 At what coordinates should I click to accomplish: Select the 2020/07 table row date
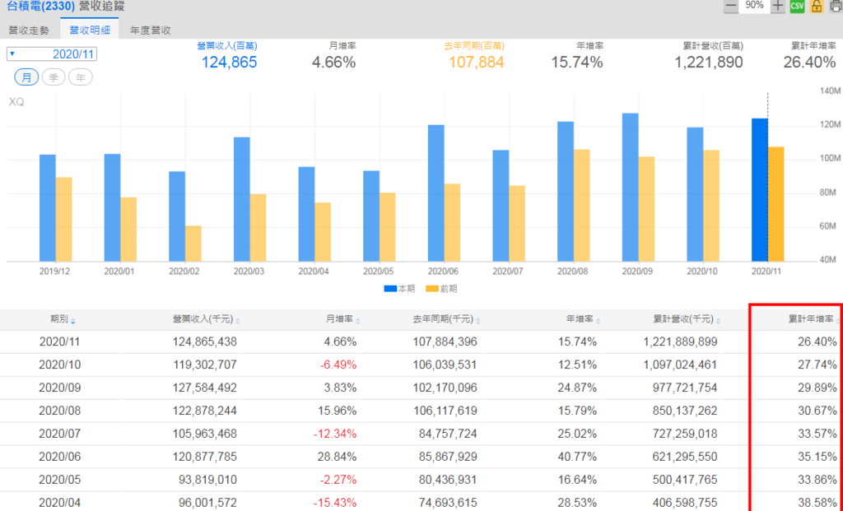point(59,434)
